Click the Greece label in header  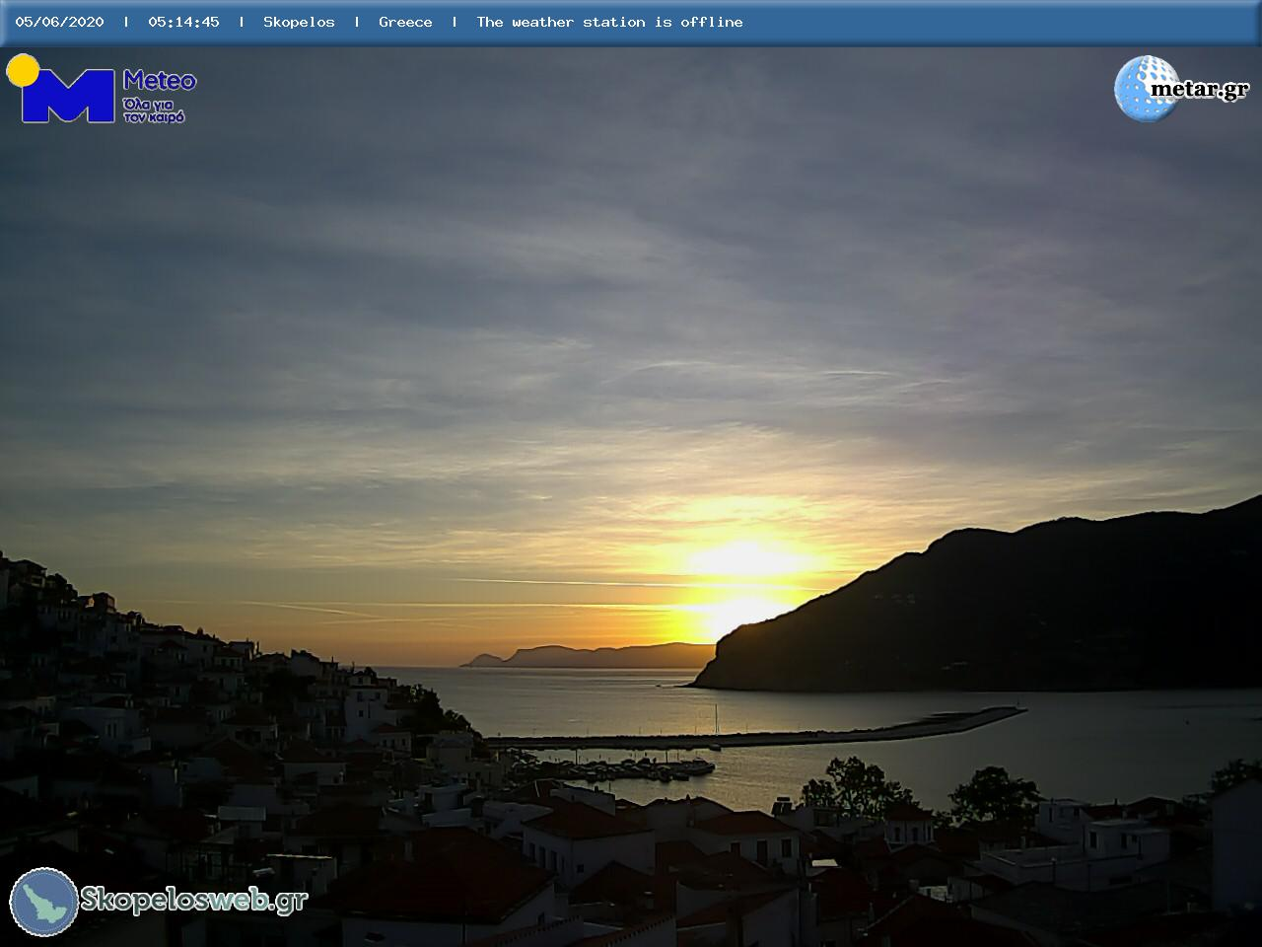point(405,22)
